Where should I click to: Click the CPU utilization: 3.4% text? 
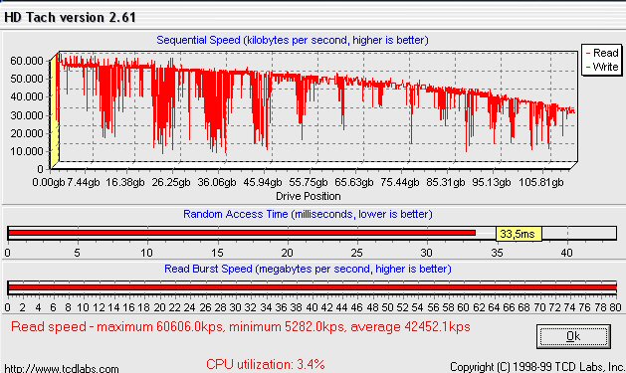(x=266, y=365)
